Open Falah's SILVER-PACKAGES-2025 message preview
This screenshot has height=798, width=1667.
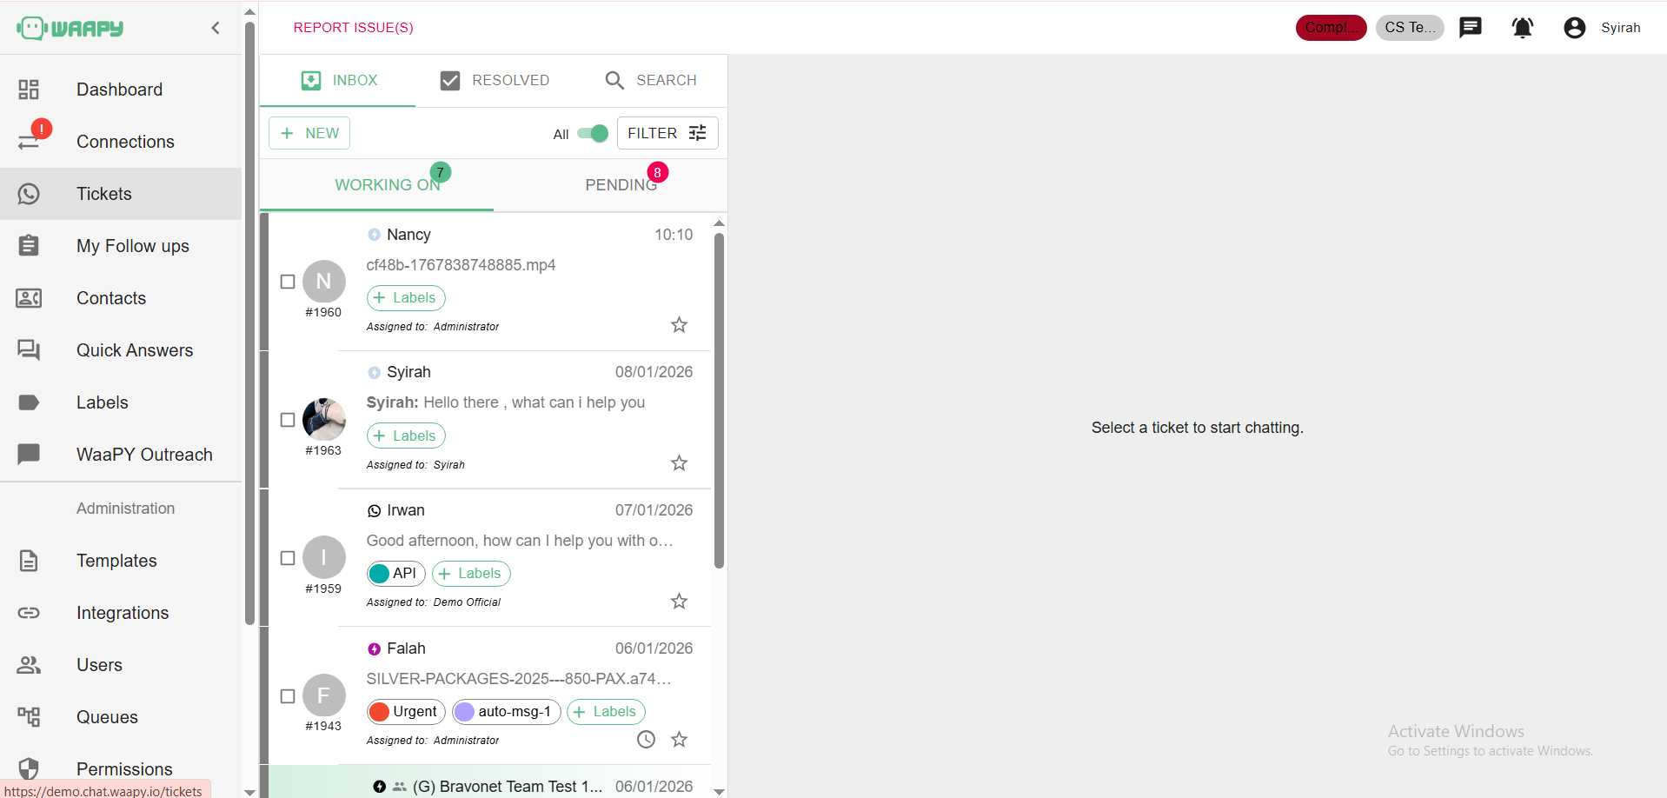[x=519, y=679]
